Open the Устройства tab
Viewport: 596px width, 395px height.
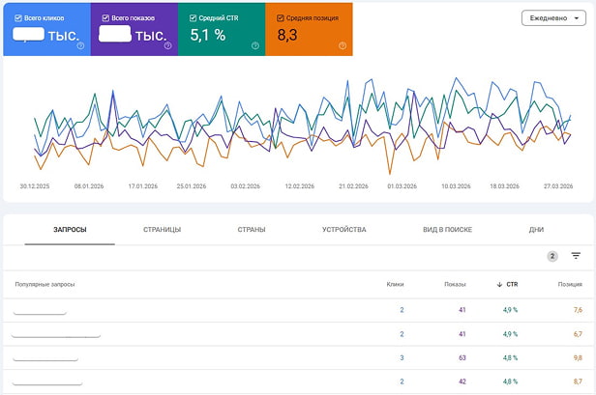click(343, 230)
